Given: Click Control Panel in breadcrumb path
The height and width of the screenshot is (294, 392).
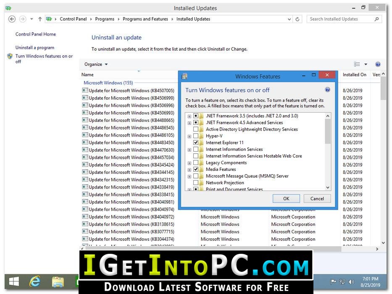Looking at the screenshot, I should 73,19.
